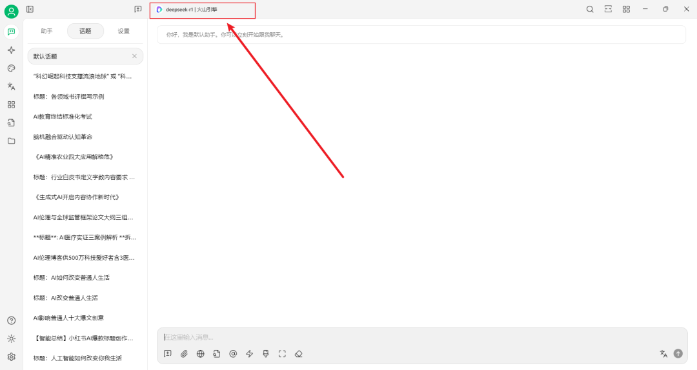Switch to the 助手 tab
Viewport: 697px width, 370px height.
tap(46, 31)
